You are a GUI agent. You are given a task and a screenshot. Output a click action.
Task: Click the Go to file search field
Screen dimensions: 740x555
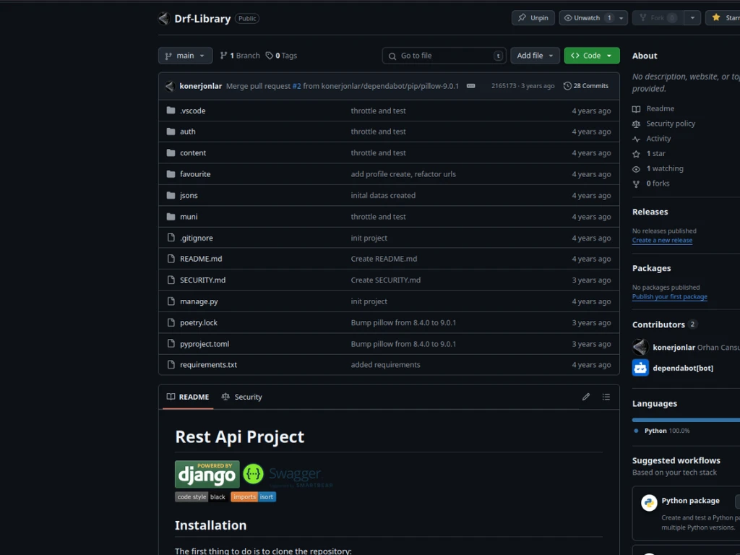tap(444, 56)
